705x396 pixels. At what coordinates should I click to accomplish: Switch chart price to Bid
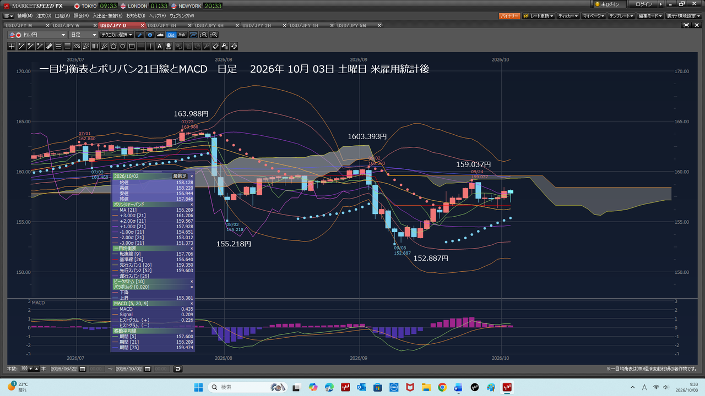tap(171, 35)
